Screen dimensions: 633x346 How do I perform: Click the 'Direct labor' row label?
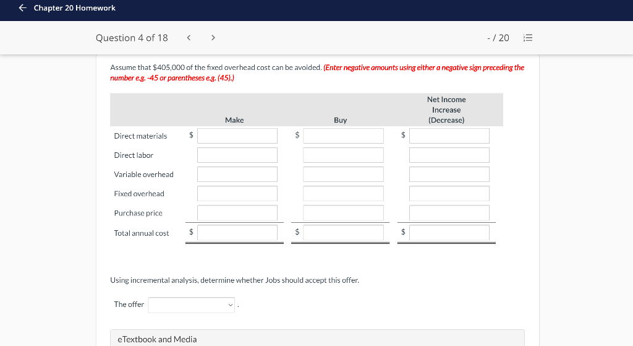point(134,155)
